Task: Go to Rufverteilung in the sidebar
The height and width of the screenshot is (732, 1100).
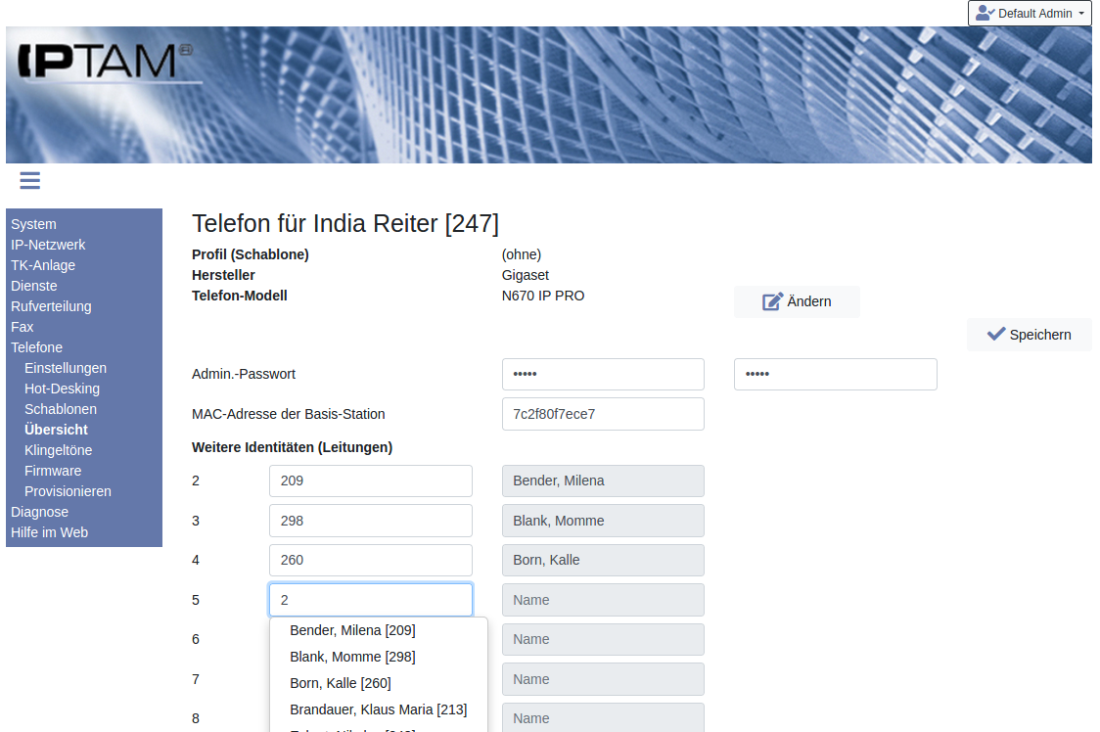Action: (51, 306)
